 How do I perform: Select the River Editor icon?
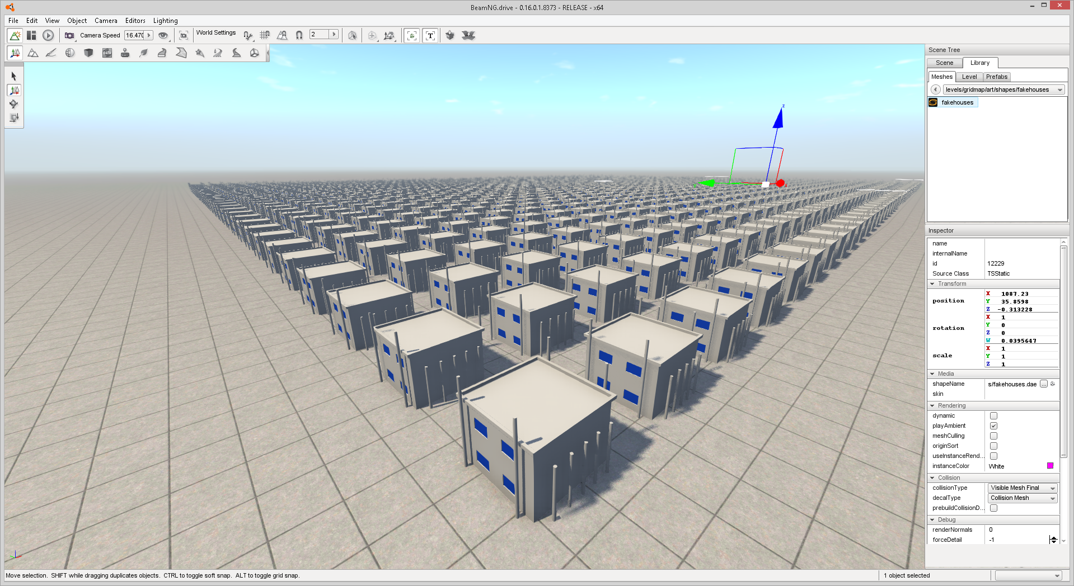click(x=218, y=53)
